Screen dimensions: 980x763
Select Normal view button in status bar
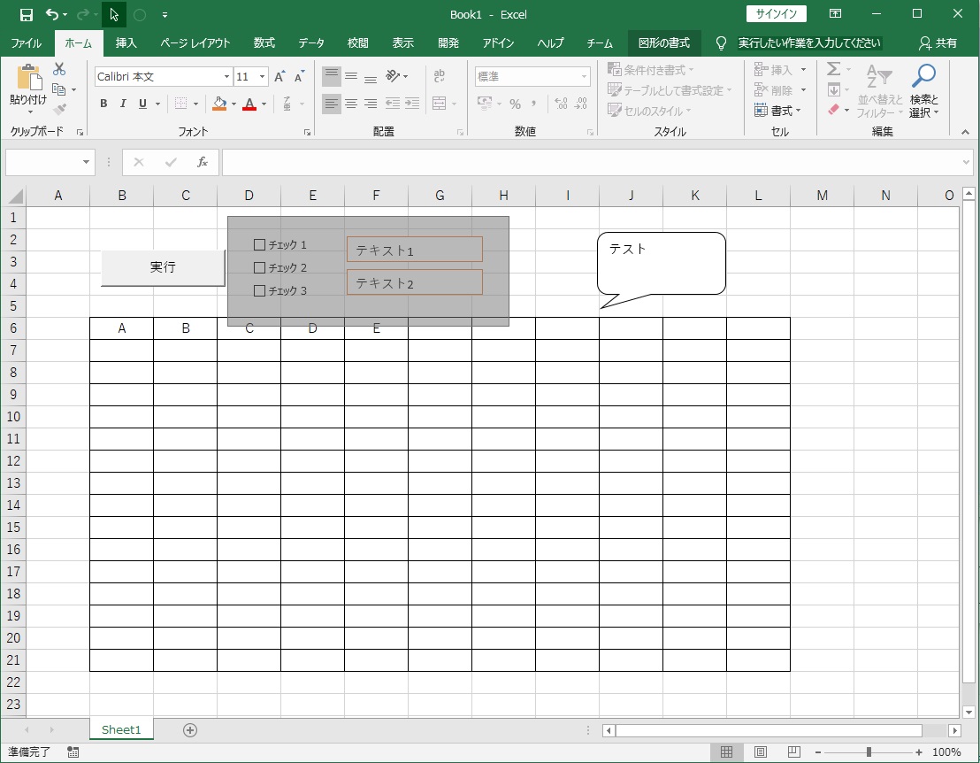(x=727, y=751)
